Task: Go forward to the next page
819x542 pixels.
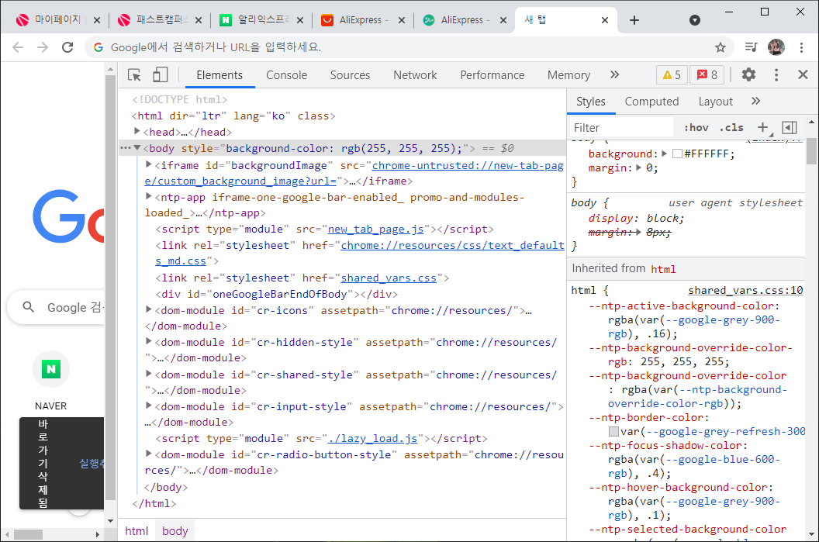Action: (43, 47)
